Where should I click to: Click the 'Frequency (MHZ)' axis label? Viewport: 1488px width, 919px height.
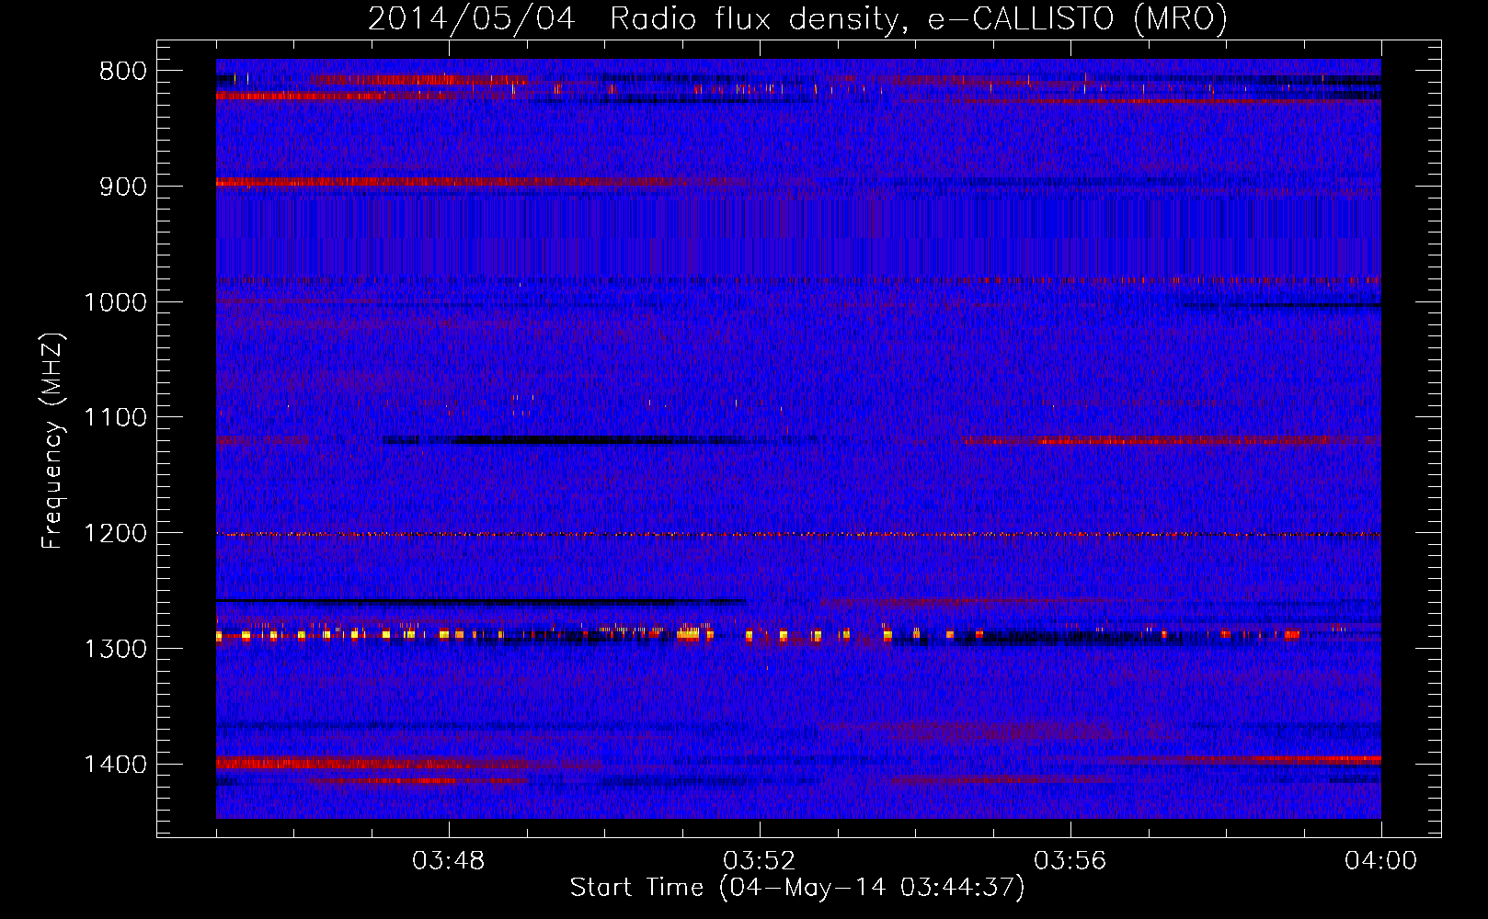pos(53,441)
